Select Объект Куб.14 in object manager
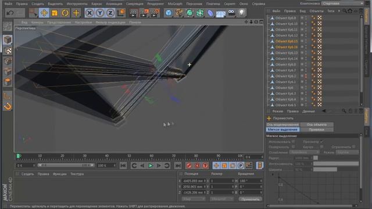The height and width of the screenshot is (209, 372). (x=287, y=59)
